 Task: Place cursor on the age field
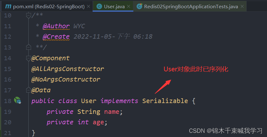(x=98, y=122)
